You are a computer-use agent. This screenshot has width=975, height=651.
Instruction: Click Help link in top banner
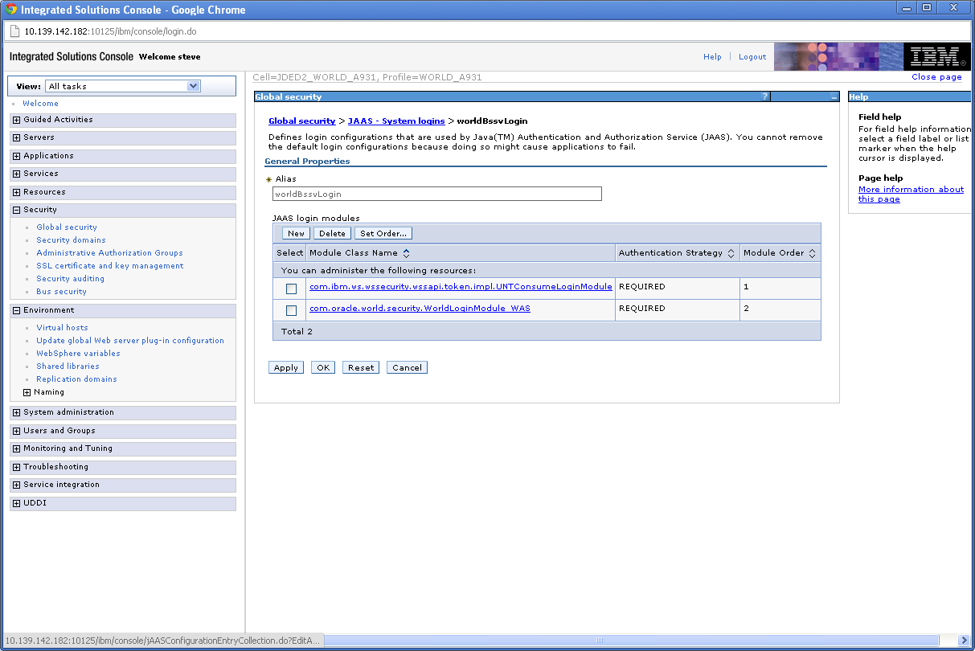coord(712,57)
